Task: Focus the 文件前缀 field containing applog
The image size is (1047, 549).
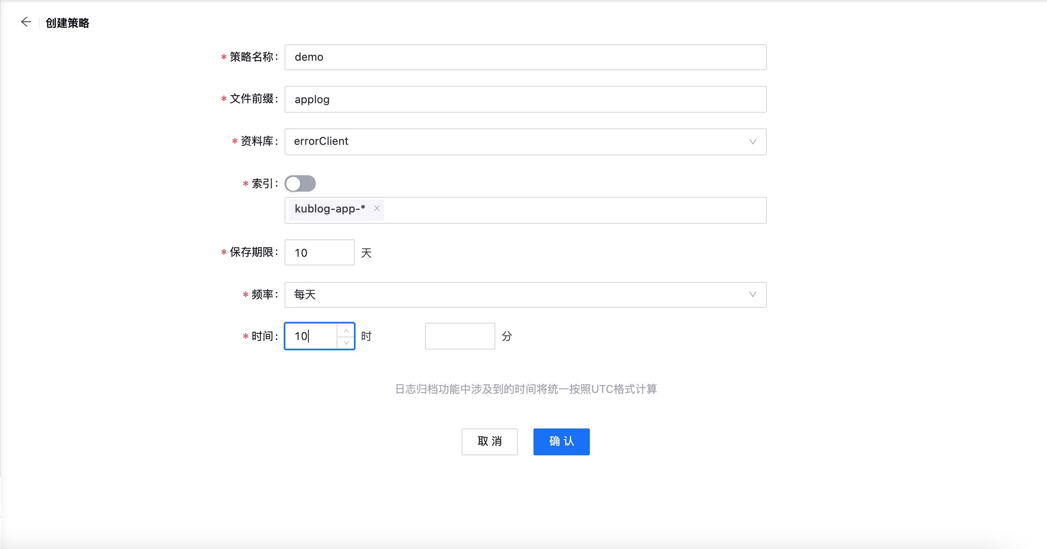Action: coord(525,99)
